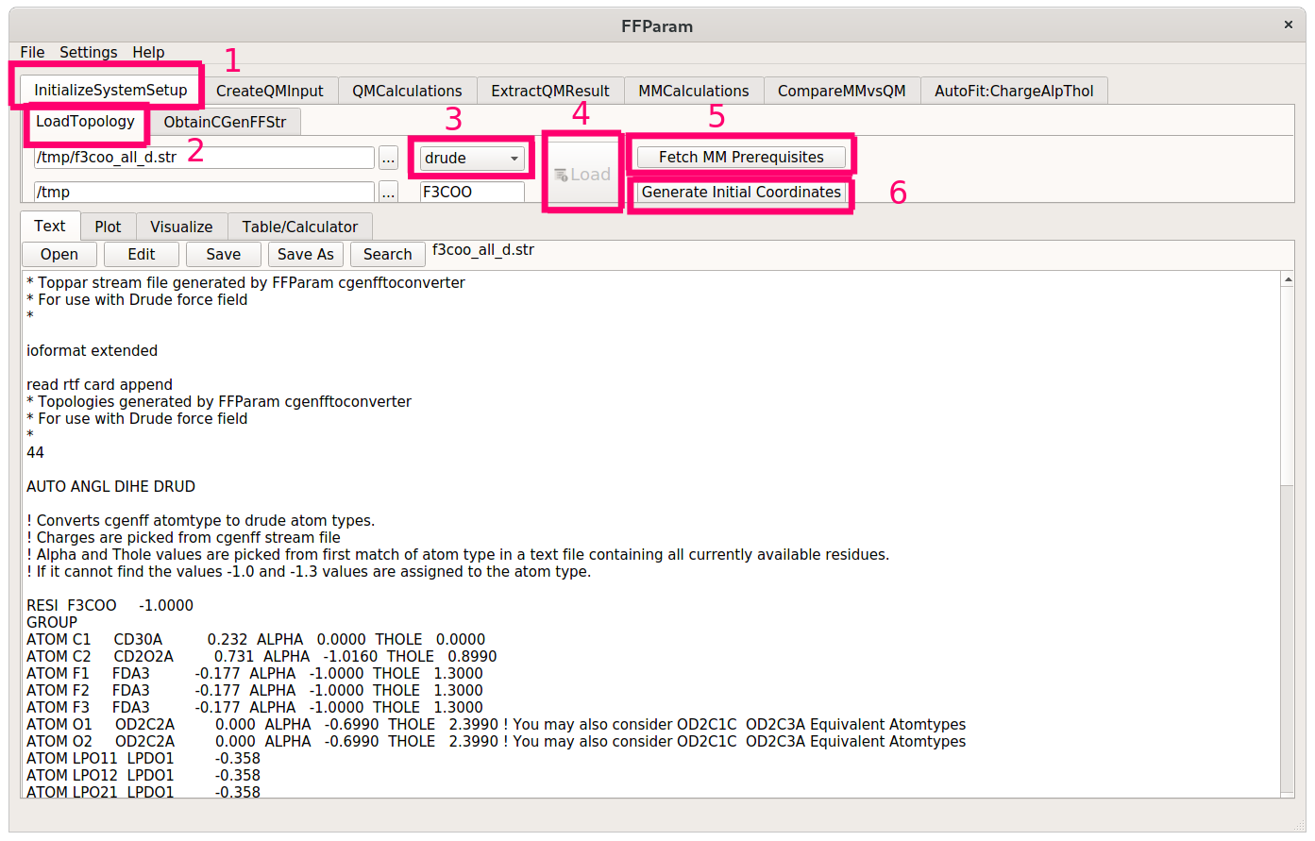
Task: Click the 'Converts cgenff atomtype' comment line
Action: point(201,520)
